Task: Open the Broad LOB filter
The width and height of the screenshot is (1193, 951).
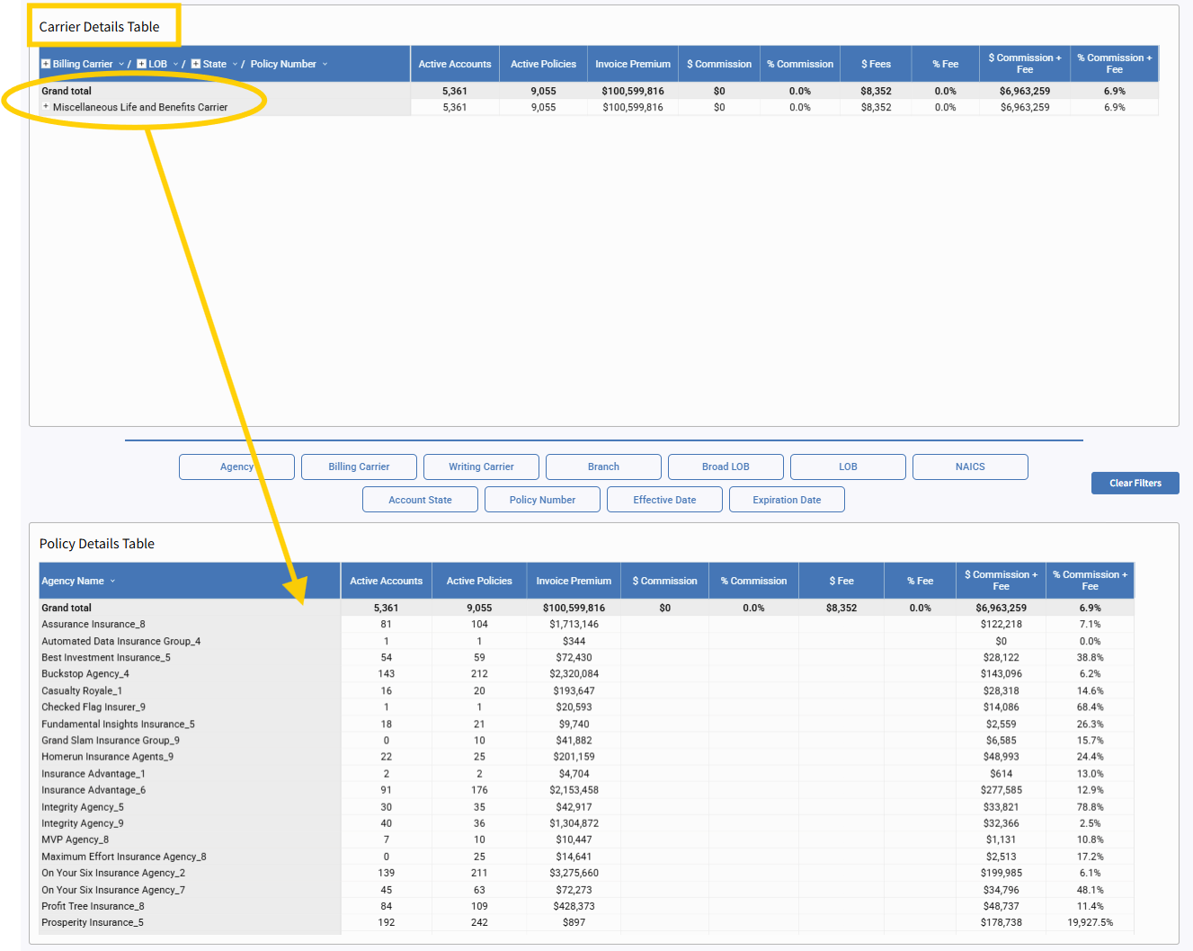Action: tap(726, 467)
